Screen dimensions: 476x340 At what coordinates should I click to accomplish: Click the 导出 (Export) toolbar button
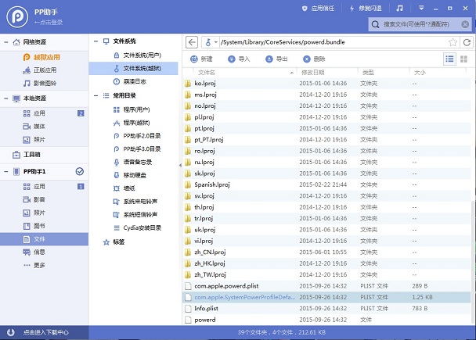[276, 59]
